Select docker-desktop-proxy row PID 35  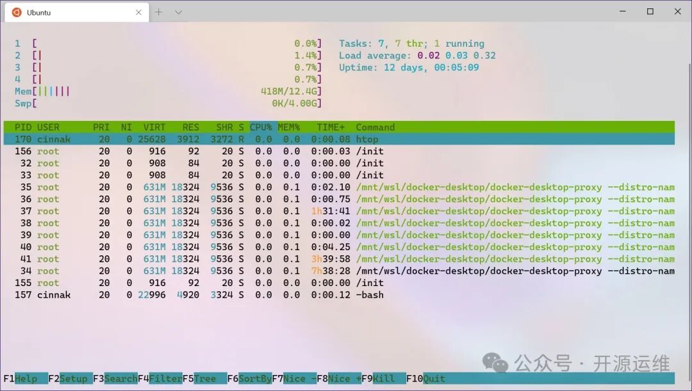point(339,187)
